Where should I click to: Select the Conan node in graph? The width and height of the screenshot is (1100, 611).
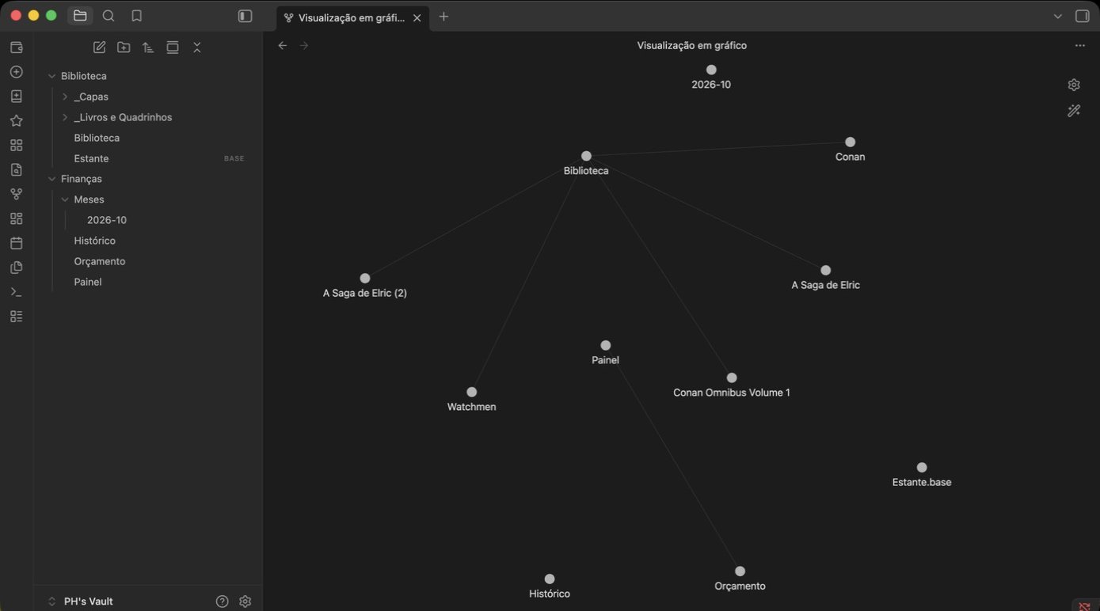[x=850, y=142]
